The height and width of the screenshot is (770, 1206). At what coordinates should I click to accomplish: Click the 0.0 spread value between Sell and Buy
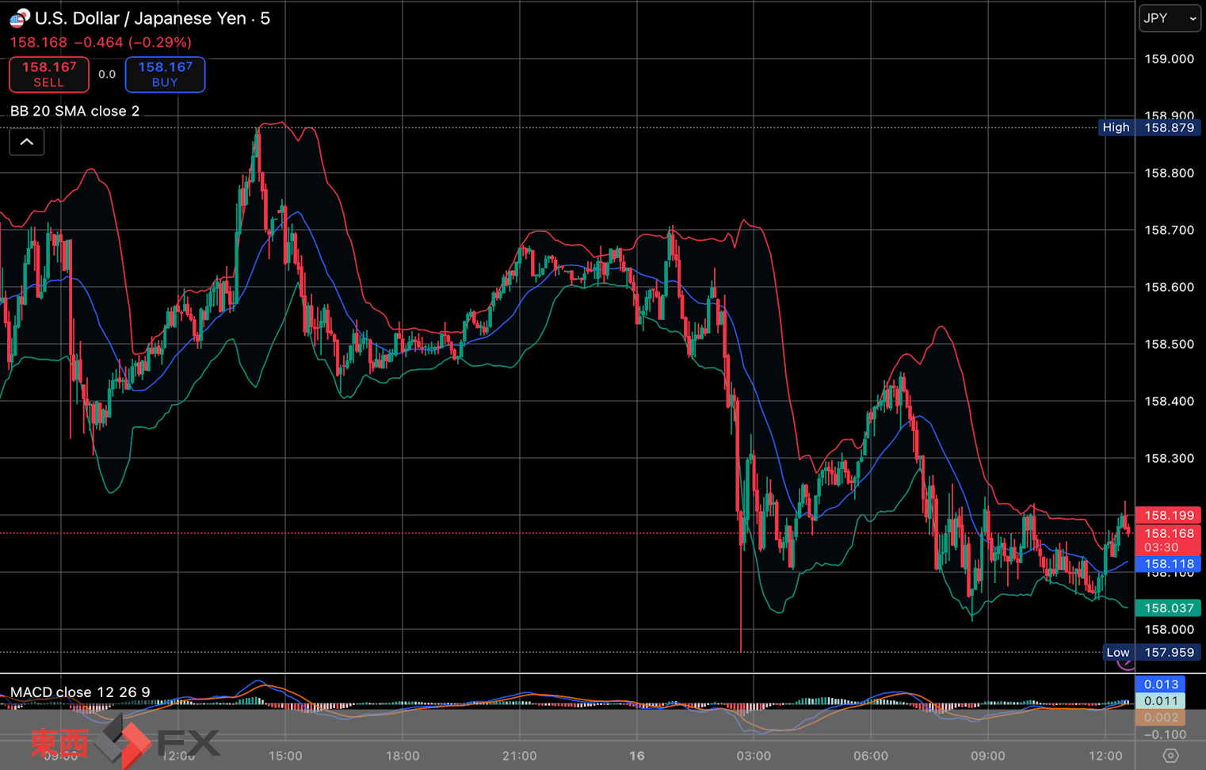click(x=107, y=74)
